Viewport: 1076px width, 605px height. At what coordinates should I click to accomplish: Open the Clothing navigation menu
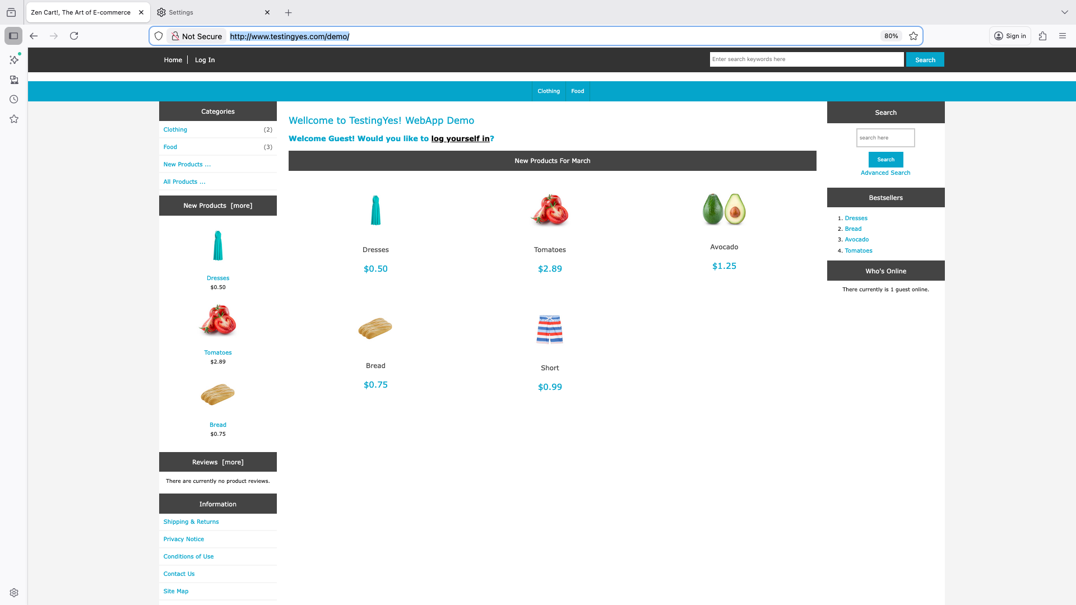(548, 91)
